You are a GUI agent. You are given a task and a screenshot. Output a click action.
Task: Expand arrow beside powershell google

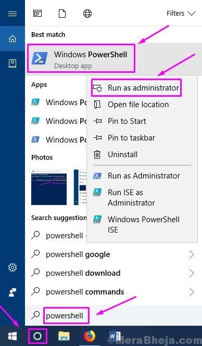click(192, 254)
